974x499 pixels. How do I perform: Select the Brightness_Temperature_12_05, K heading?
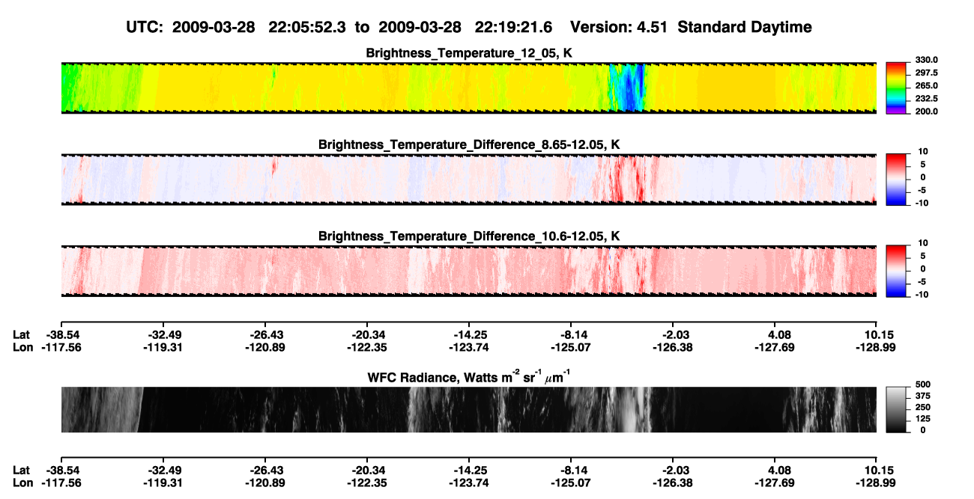(469, 52)
